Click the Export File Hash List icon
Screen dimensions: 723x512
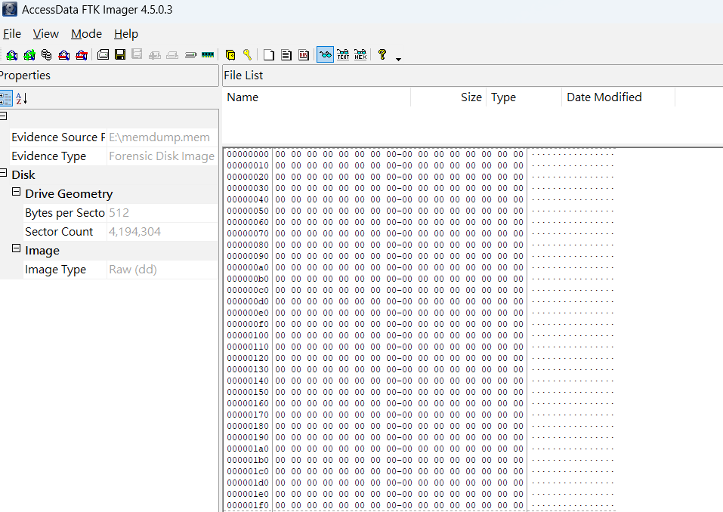pos(286,55)
